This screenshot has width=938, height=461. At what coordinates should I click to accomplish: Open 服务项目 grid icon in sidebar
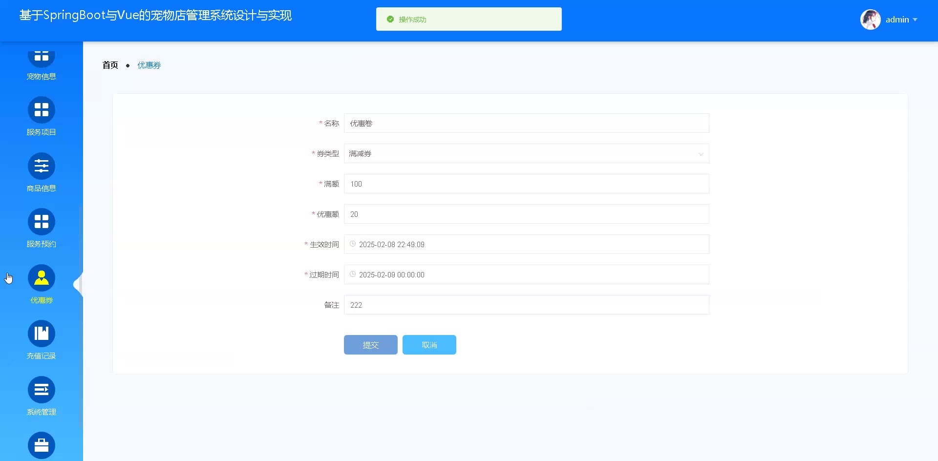click(42, 110)
